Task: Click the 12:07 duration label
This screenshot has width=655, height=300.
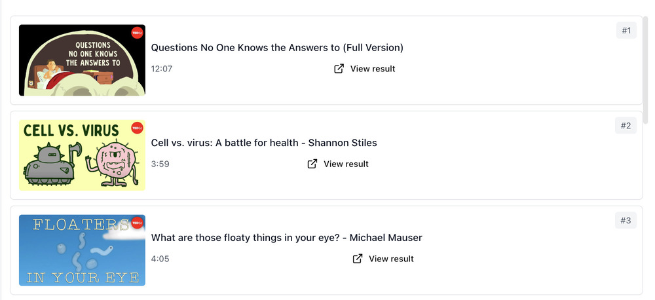Action: [x=162, y=69]
